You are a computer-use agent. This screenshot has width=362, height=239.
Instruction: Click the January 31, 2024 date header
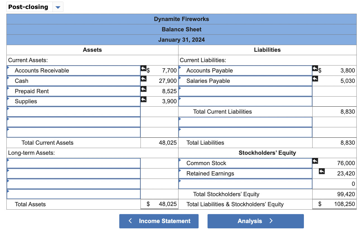click(x=182, y=40)
